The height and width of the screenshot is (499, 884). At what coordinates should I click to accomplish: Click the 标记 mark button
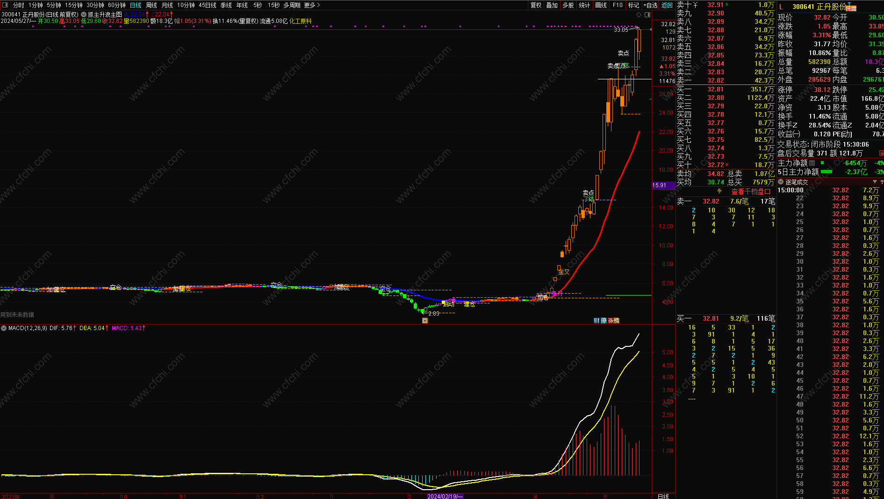(633, 5)
